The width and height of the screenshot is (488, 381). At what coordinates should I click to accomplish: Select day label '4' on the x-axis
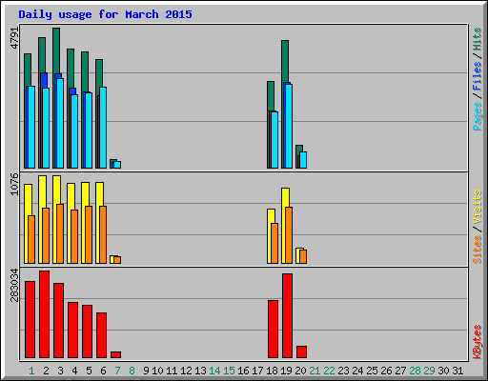click(x=74, y=371)
